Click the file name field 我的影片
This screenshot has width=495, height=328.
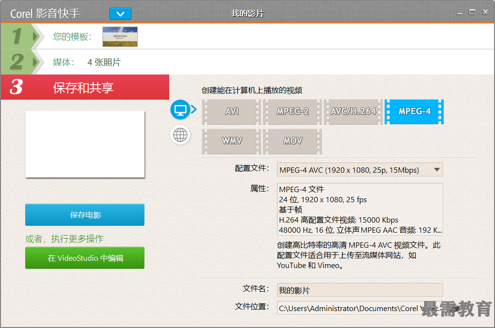pos(360,290)
